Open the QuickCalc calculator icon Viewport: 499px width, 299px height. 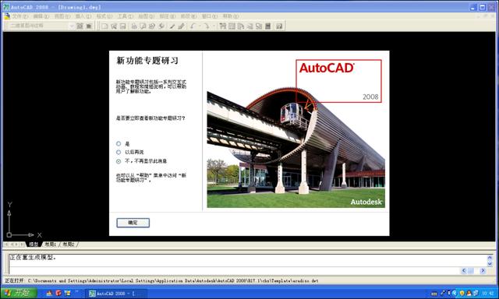[268, 26]
